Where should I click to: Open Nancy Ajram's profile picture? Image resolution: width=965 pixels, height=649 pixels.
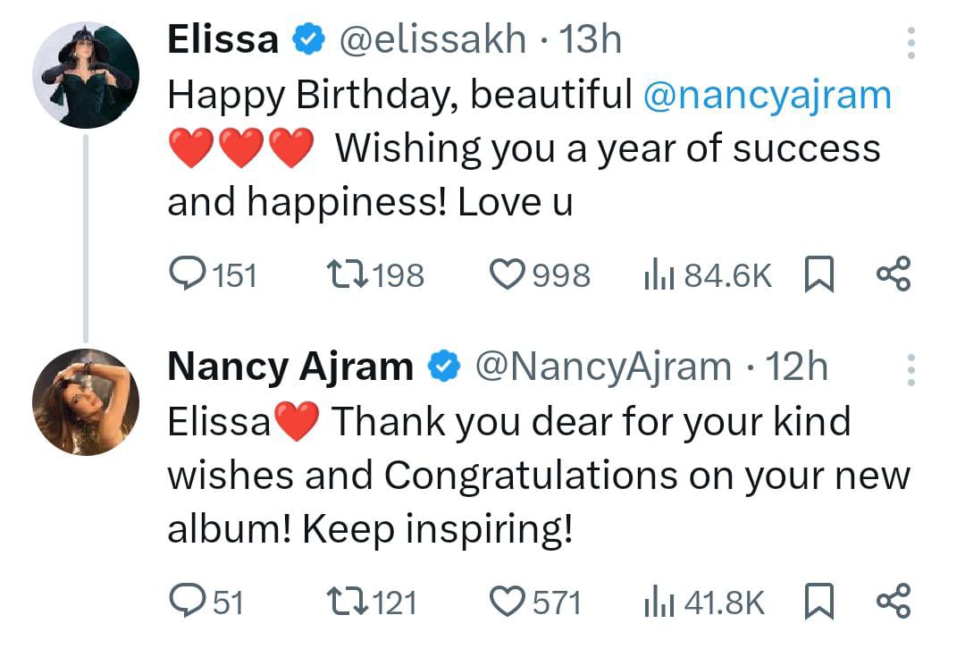click(86, 401)
